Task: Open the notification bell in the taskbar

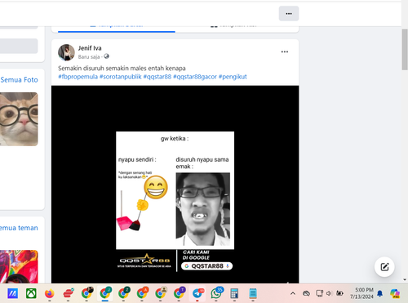Action: click(x=380, y=293)
